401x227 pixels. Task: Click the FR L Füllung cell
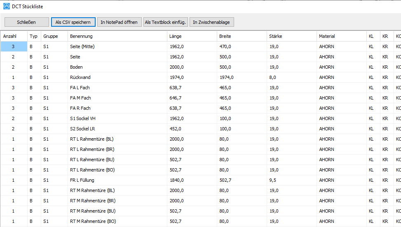tap(82, 180)
